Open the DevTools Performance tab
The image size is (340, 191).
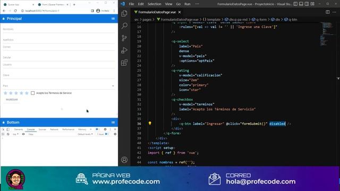click(69, 129)
